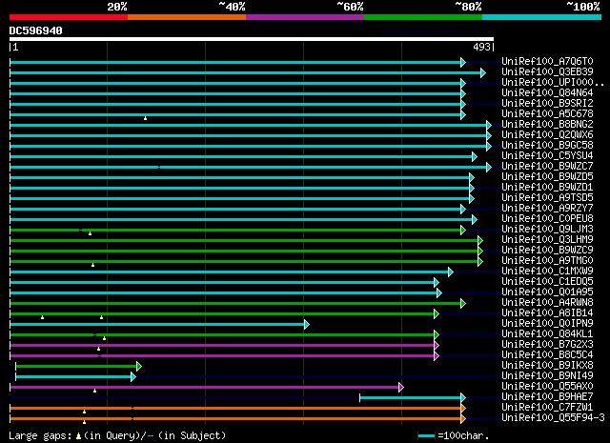The width and height of the screenshot is (610, 443).
Task: Click the yellow gap marker under B7G2X3 alignment
Action: click(98, 349)
